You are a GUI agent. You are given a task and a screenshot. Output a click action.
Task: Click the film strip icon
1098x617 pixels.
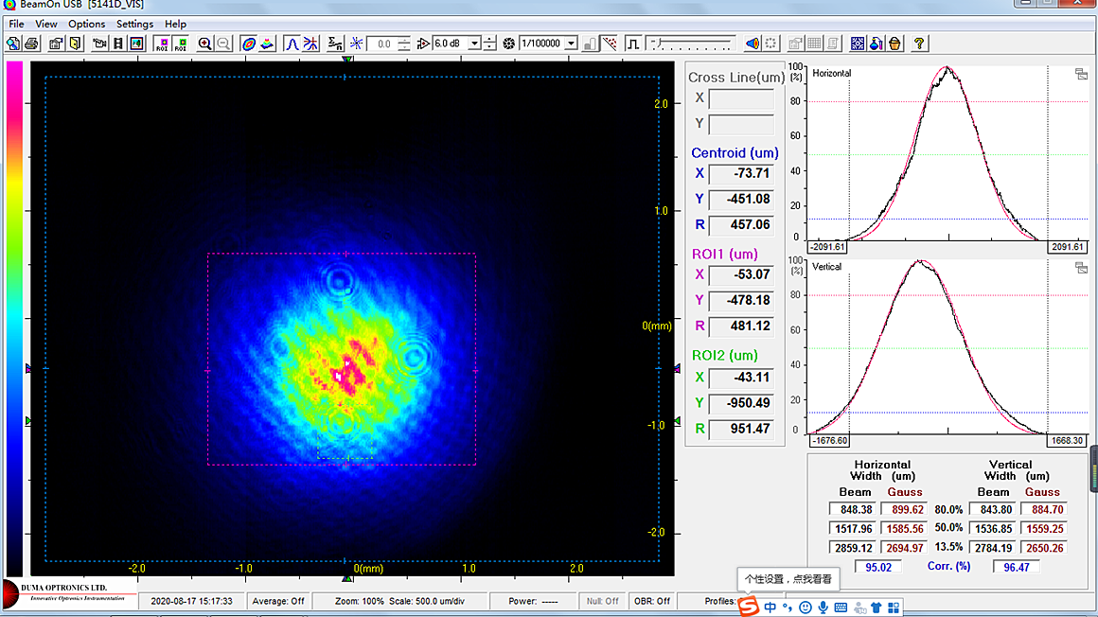coord(118,44)
